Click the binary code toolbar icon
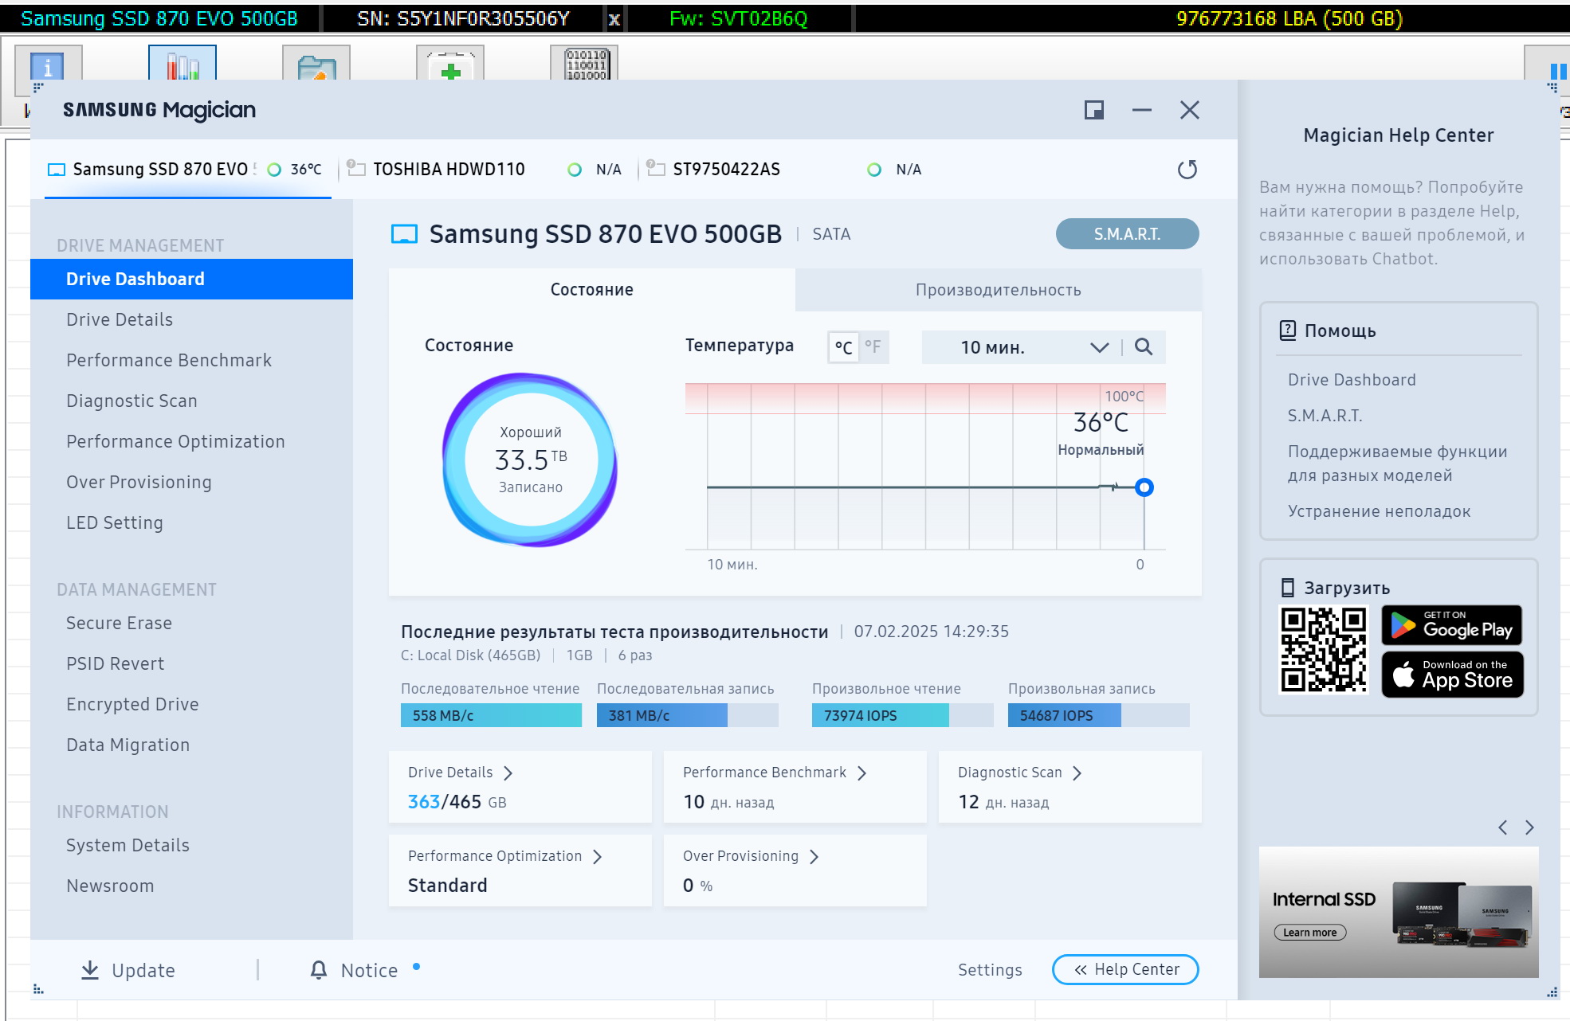Image resolution: width=1570 pixels, height=1021 pixels. pyautogui.click(x=585, y=64)
